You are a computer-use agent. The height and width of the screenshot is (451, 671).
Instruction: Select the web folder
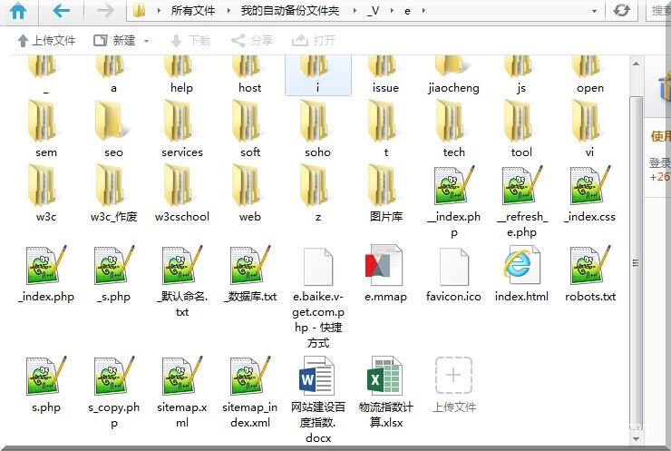250,192
